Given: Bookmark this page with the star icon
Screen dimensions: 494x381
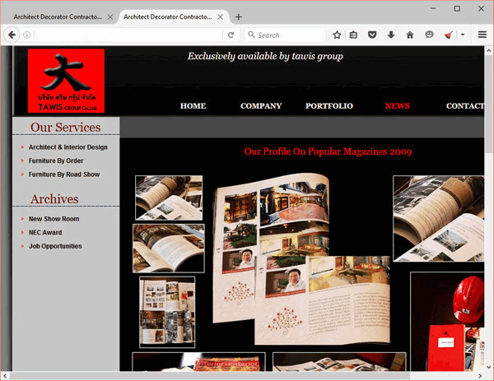Looking at the screenshot, I should (x=337, y=35).
